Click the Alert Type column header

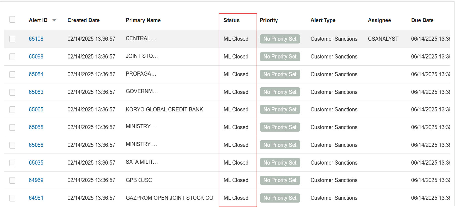[323, 20]
